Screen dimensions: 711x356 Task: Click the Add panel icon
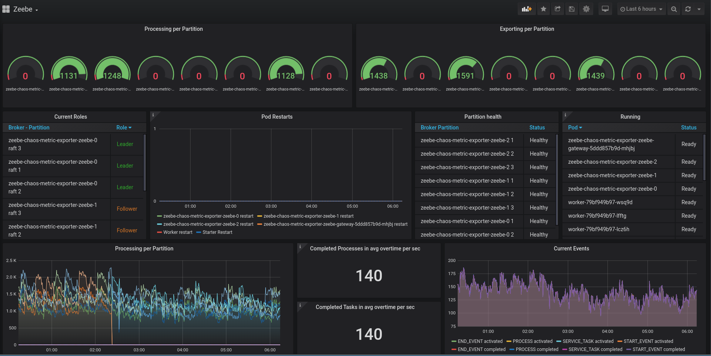click(x=527, y=9)
